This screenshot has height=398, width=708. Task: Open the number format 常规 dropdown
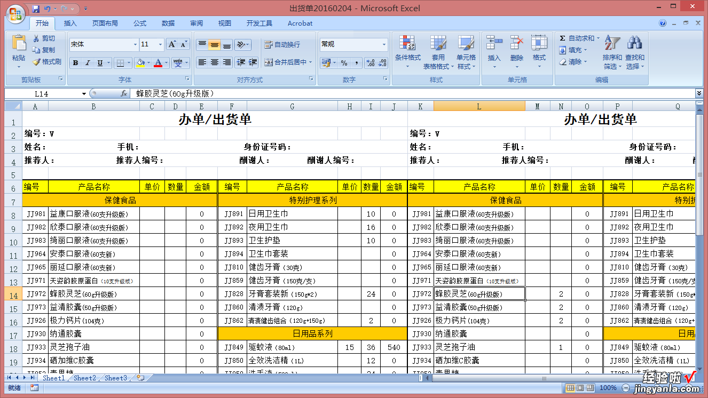384,44
